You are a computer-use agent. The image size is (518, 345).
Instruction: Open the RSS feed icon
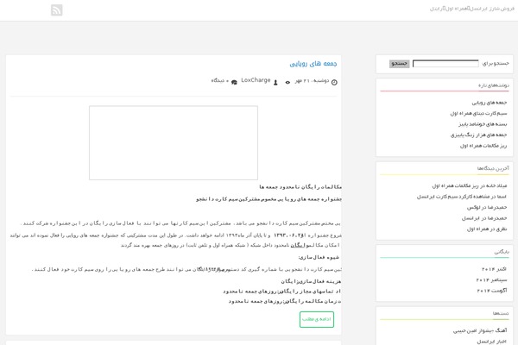[x=56, y=10]
